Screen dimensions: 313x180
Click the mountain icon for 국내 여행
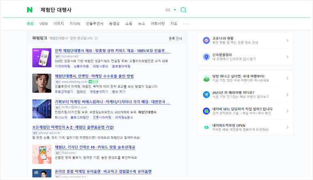[207, 78]
